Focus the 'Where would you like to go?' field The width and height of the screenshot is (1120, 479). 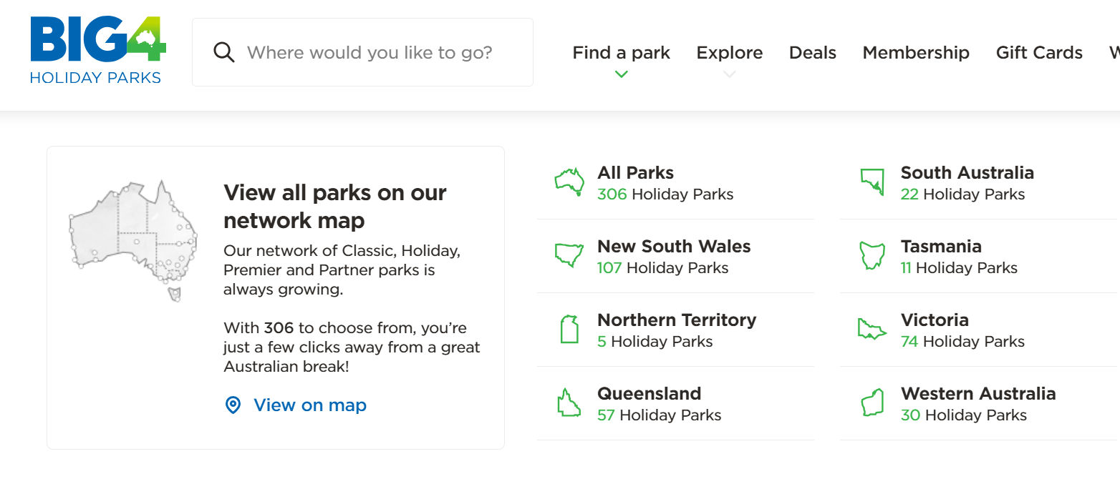[x=370, y=53]
